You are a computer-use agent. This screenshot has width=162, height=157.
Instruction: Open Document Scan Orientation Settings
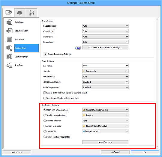click(105, 48)
